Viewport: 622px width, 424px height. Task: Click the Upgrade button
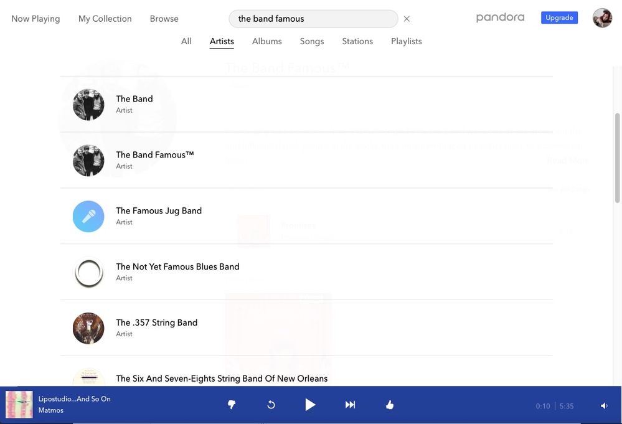click(559, 17)
